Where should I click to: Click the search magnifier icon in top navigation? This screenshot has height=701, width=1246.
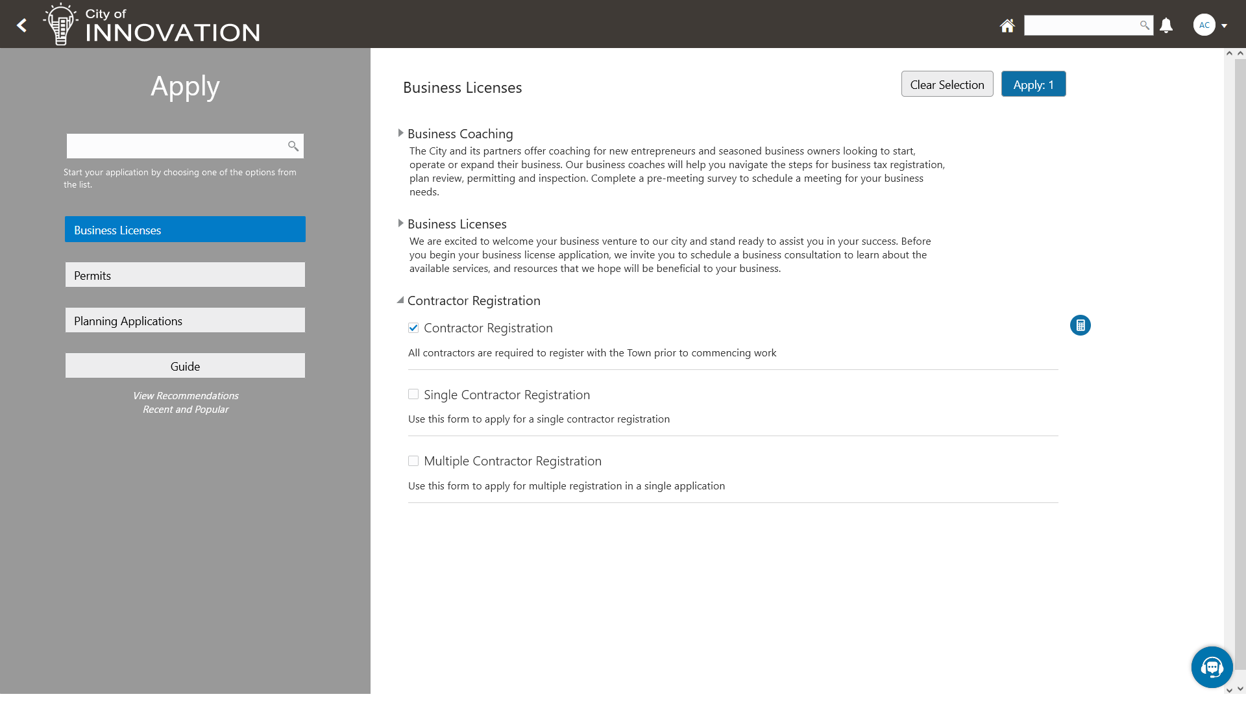pyautogui.click(x=1145, y=25)
